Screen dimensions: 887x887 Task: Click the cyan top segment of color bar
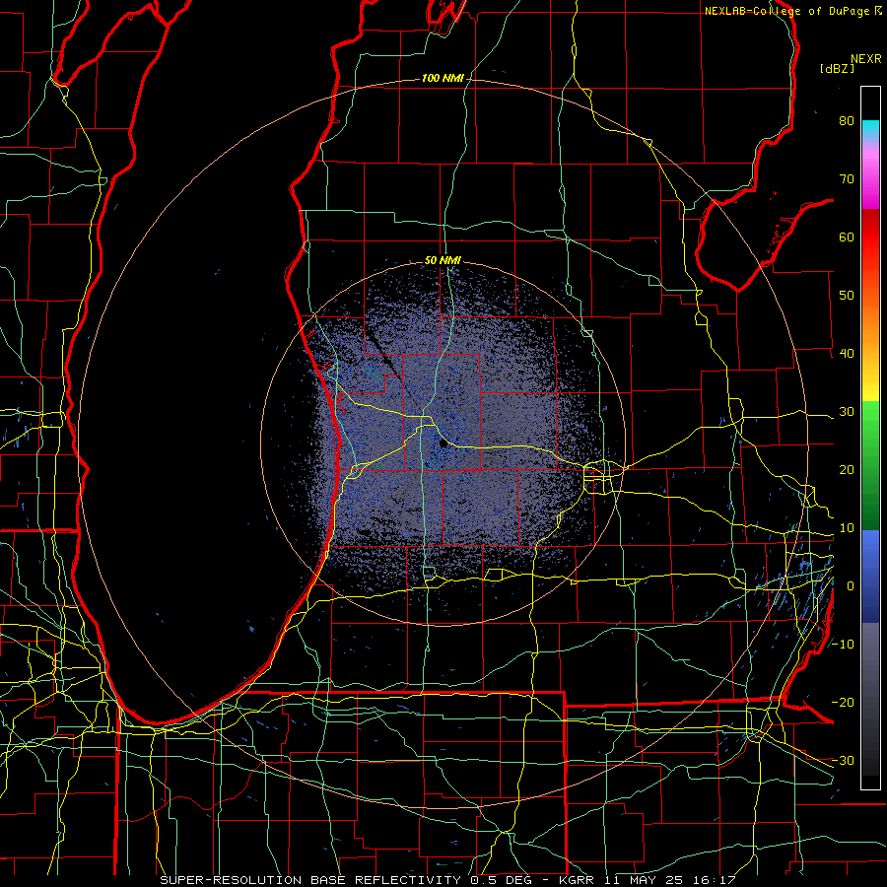870,130
